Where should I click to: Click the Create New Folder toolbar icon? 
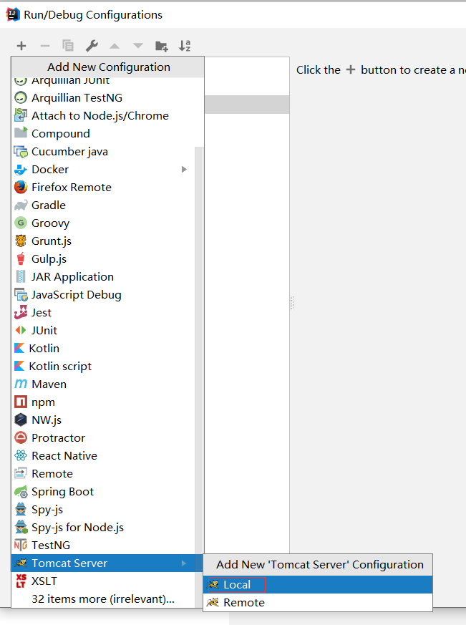(162, 47)
